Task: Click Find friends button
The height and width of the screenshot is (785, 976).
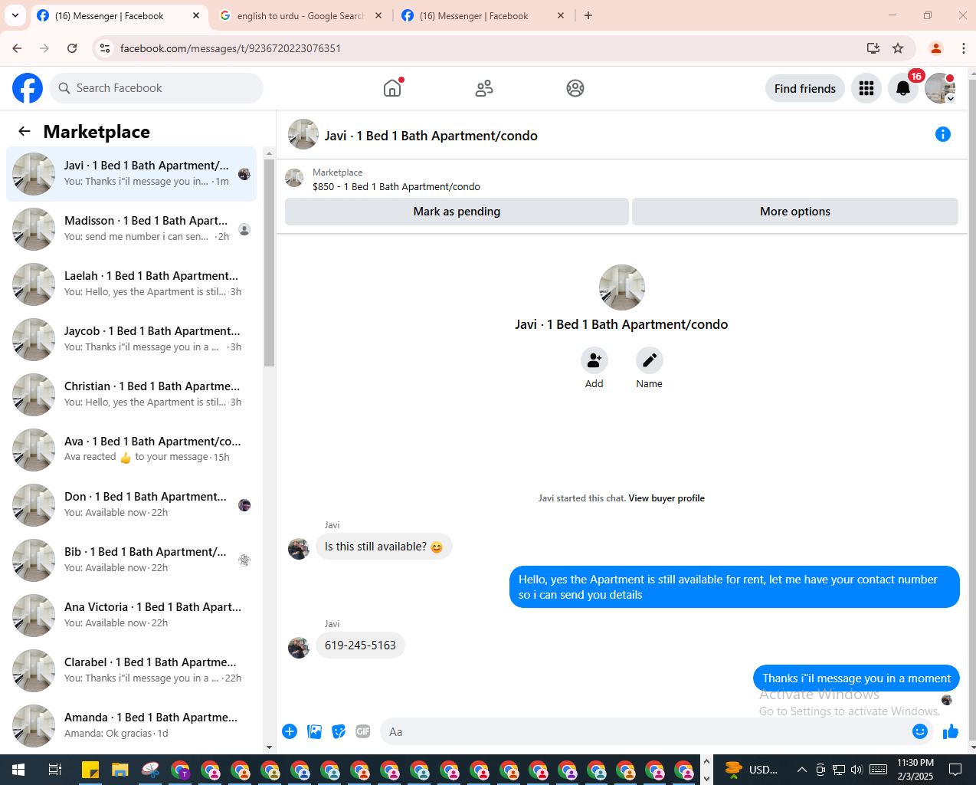Action: pyautogui.click(x=805, y=88)
